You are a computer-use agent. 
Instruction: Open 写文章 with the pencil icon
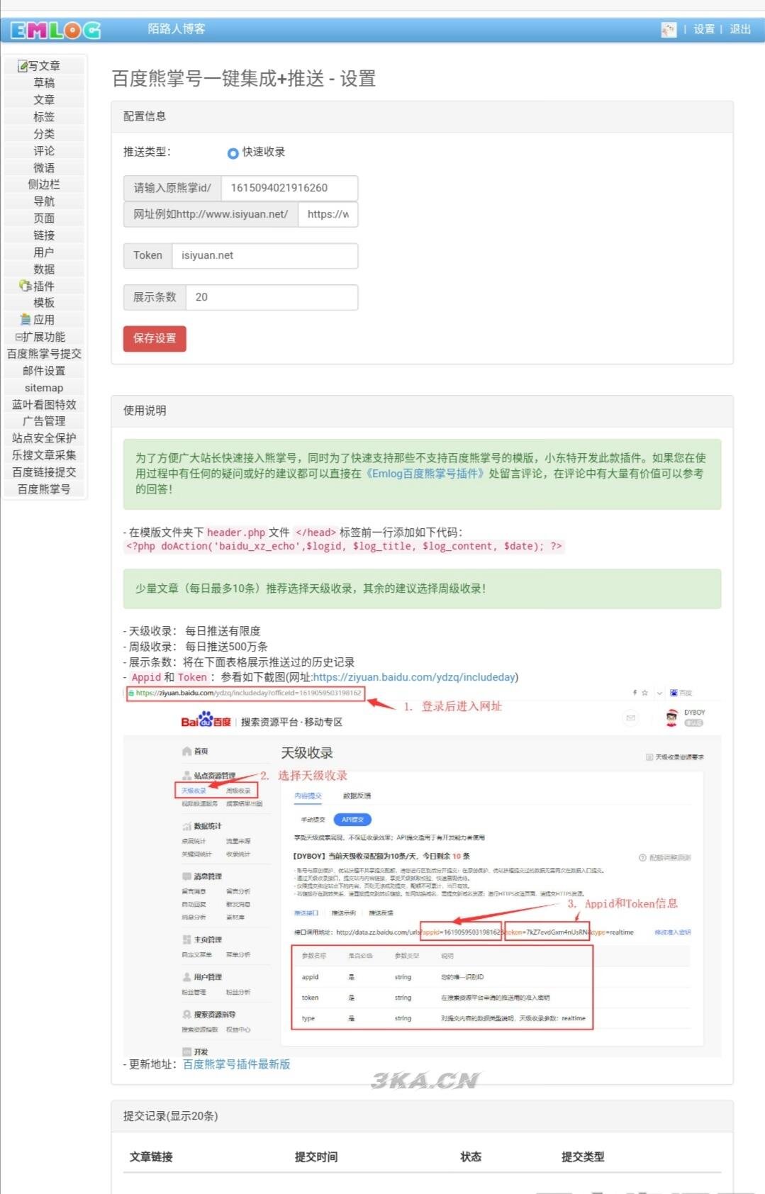[x=40, y=66]
